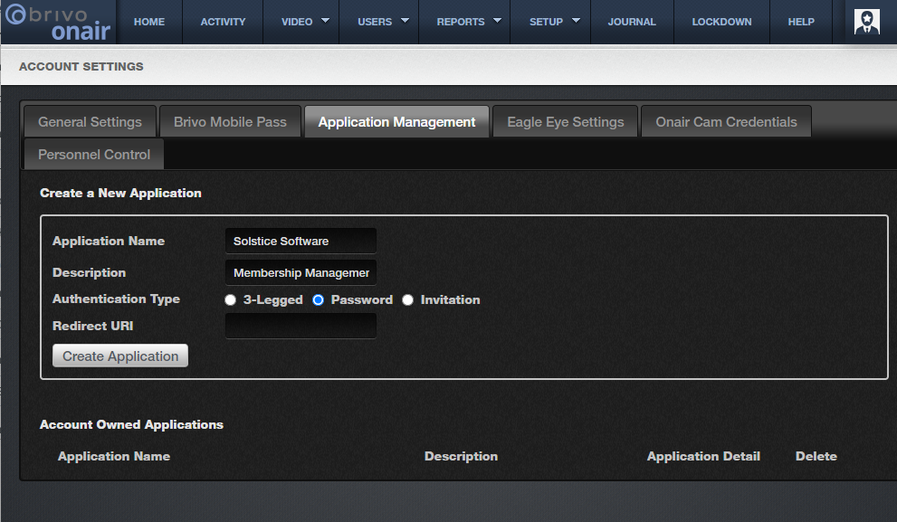The width and height of the screenshot is (897, 522).
Task: Select the Password authentication radio button
Action: [x=318, y=300]
